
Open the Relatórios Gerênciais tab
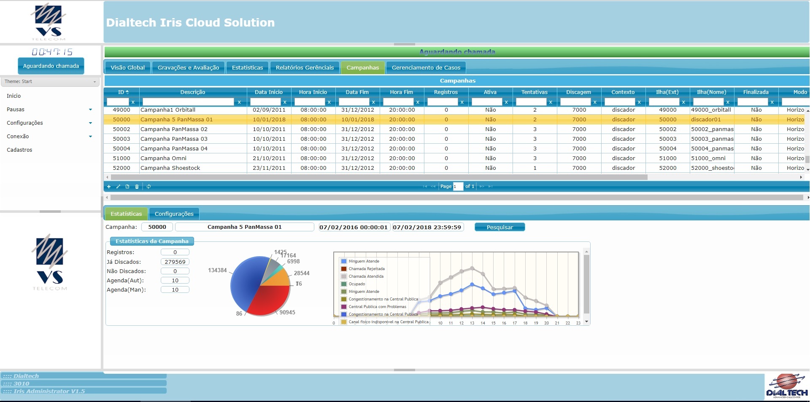coord(305,67)
